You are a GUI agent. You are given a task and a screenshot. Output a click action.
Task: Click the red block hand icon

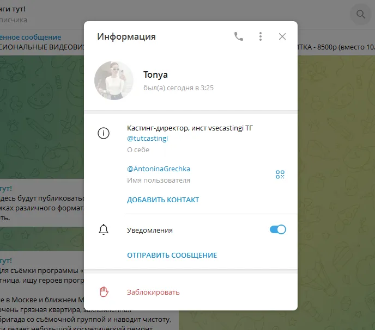(x=104, y=292)
